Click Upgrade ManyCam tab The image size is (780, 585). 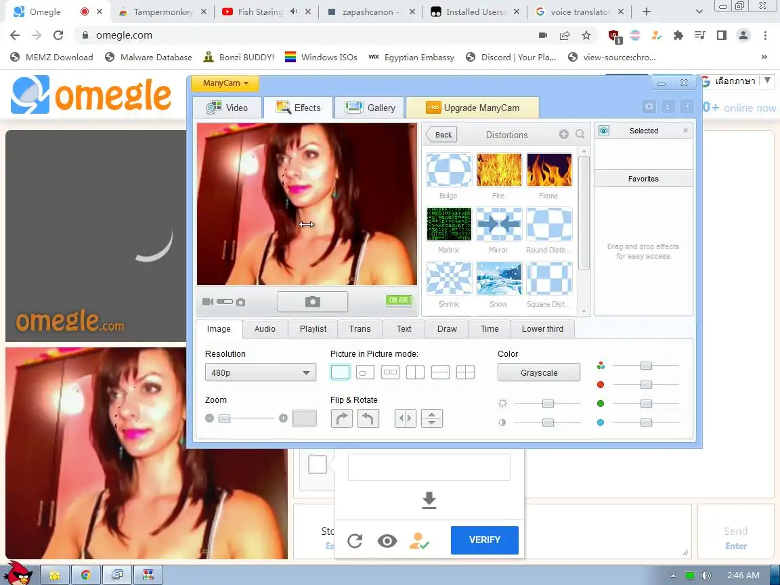(x=473, y=108)
